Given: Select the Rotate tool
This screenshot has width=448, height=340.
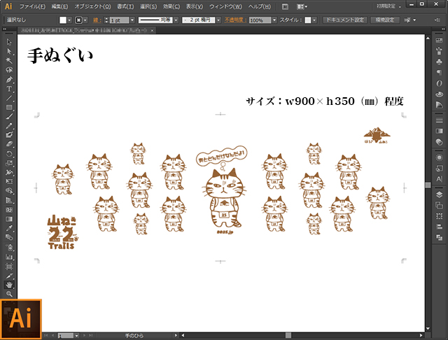Looking at the screenshot, I should click(9, 154).
